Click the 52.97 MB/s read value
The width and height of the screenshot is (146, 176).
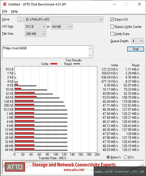click(131, 85)
